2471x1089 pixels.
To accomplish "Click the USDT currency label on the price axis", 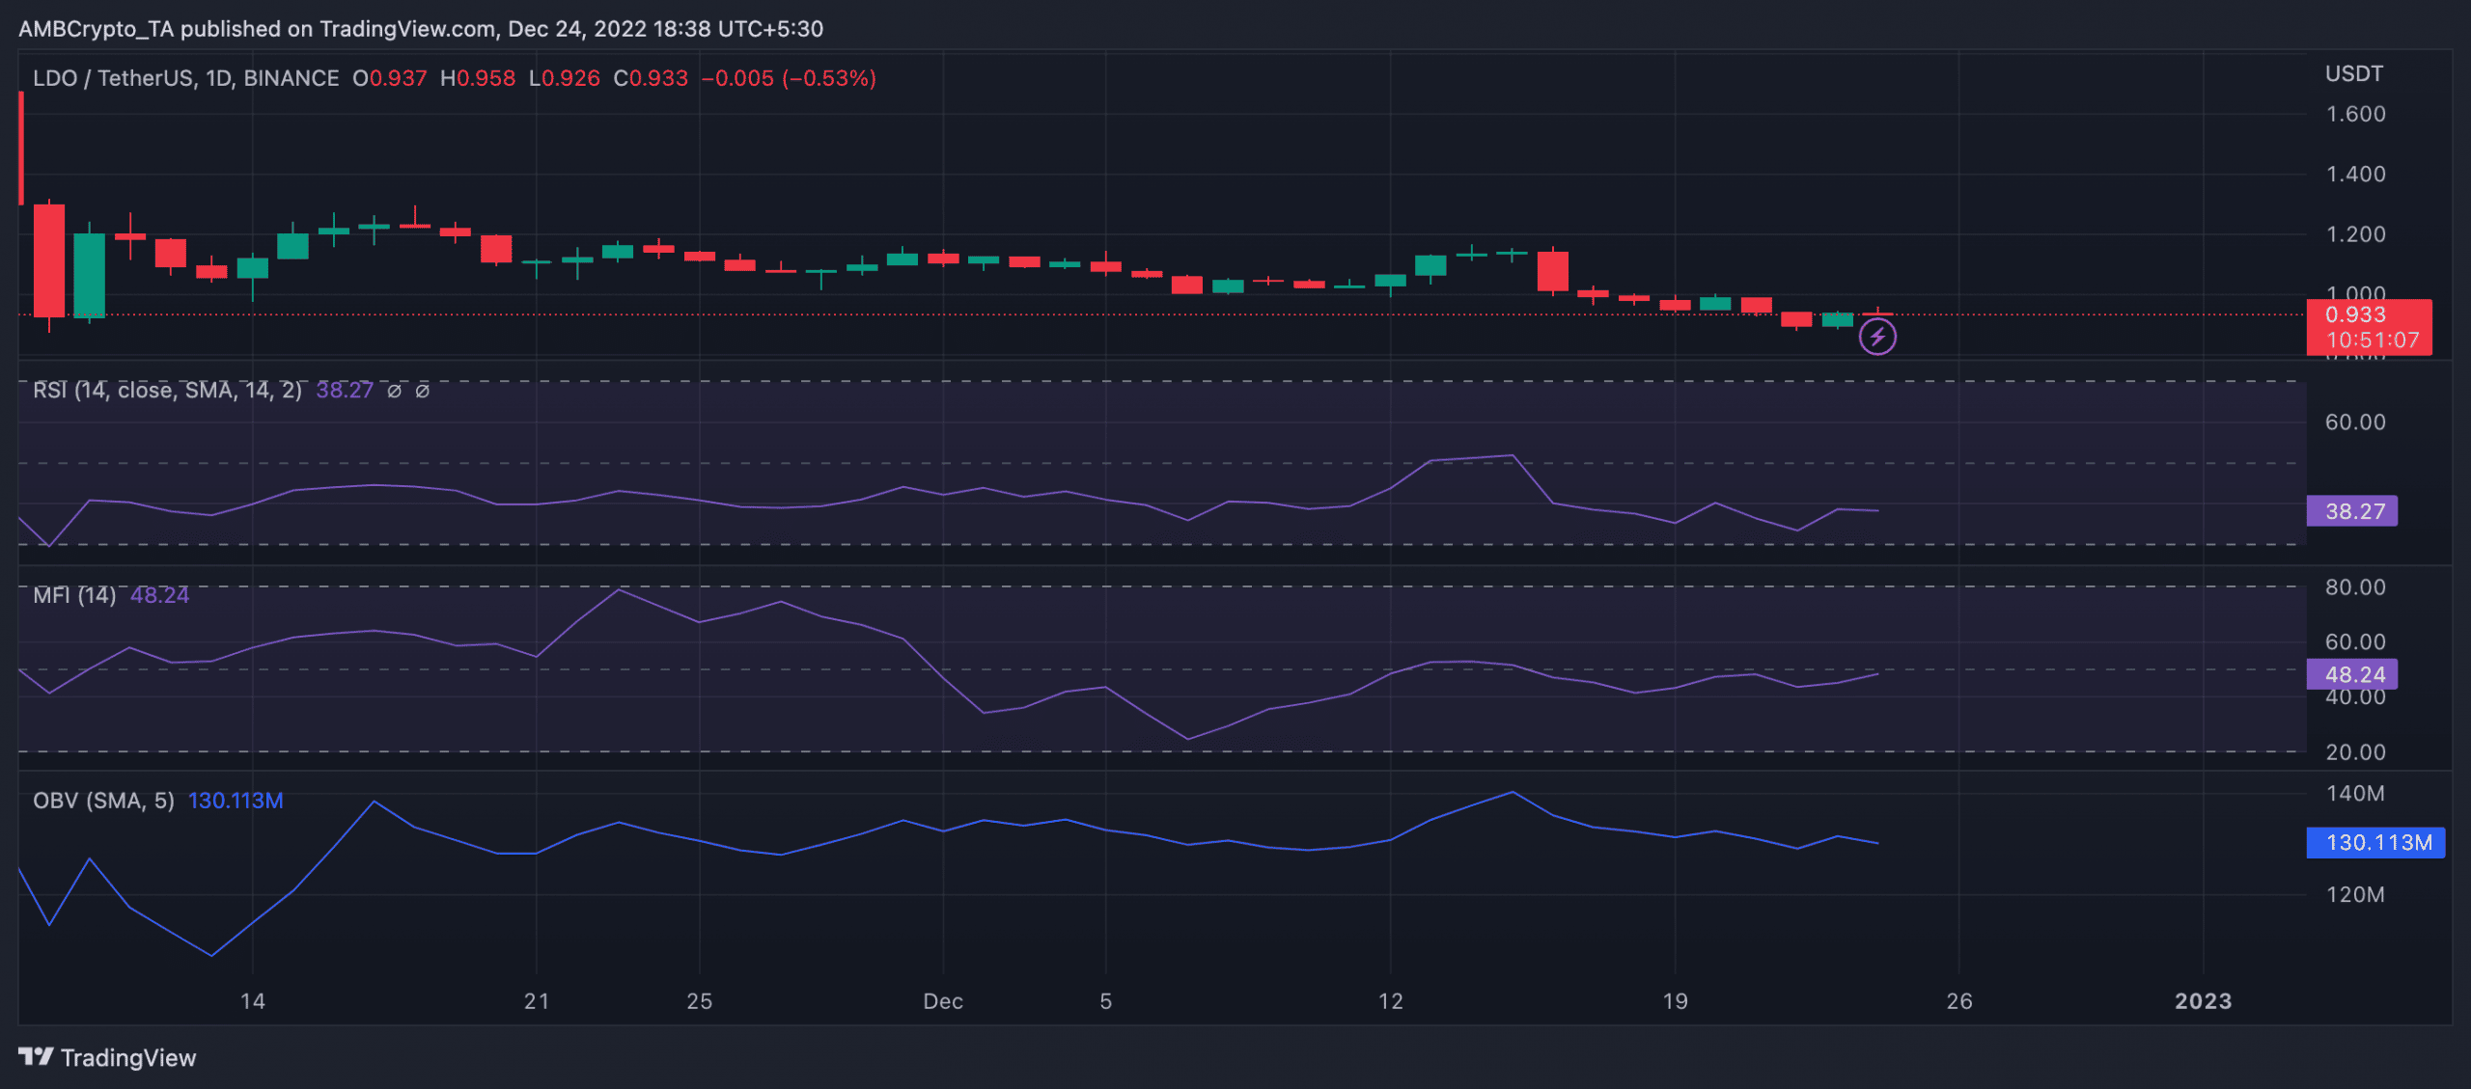I will [2353, 73].
